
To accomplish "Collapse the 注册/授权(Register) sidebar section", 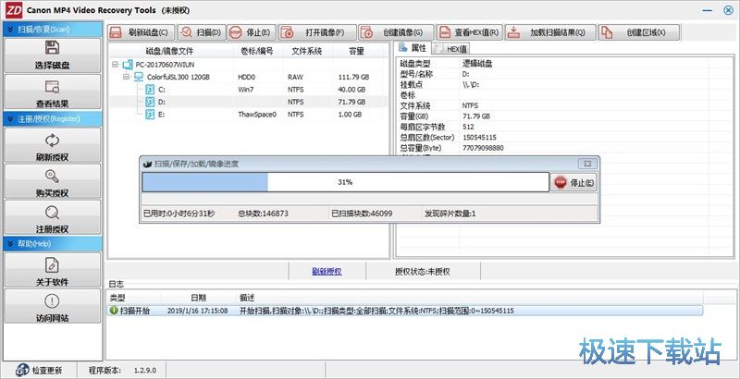I will click(53, 119).
